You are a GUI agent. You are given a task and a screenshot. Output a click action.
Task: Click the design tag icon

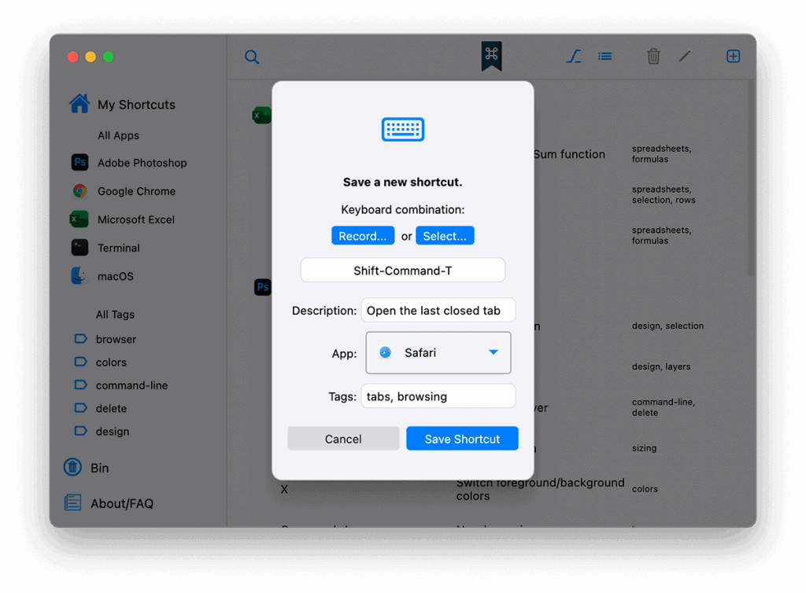pos(81,431)
